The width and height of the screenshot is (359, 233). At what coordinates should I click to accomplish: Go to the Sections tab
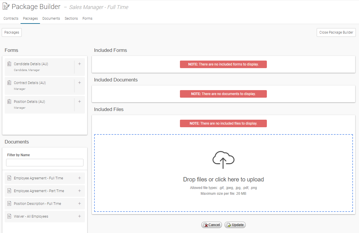coord(71,19)
